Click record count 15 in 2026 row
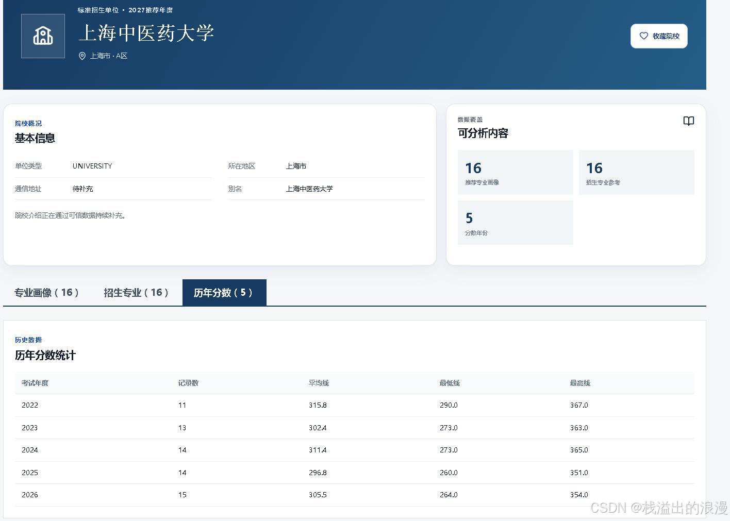Screen dimensions: 730x521 click(x=182, y=495)
